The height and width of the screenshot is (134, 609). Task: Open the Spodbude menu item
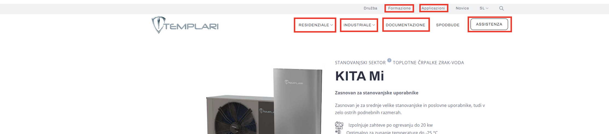[x=448, y=25]
